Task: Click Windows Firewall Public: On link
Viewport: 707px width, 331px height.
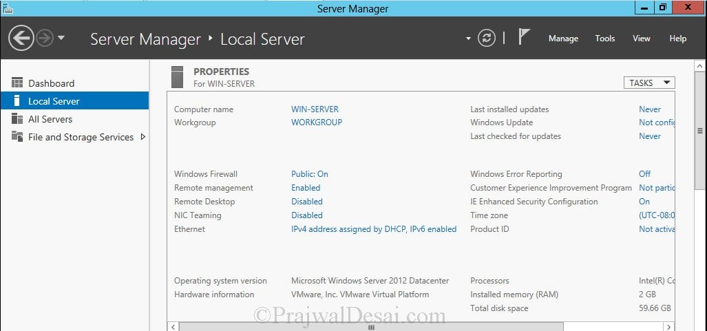Action: [x=309, y=173]
